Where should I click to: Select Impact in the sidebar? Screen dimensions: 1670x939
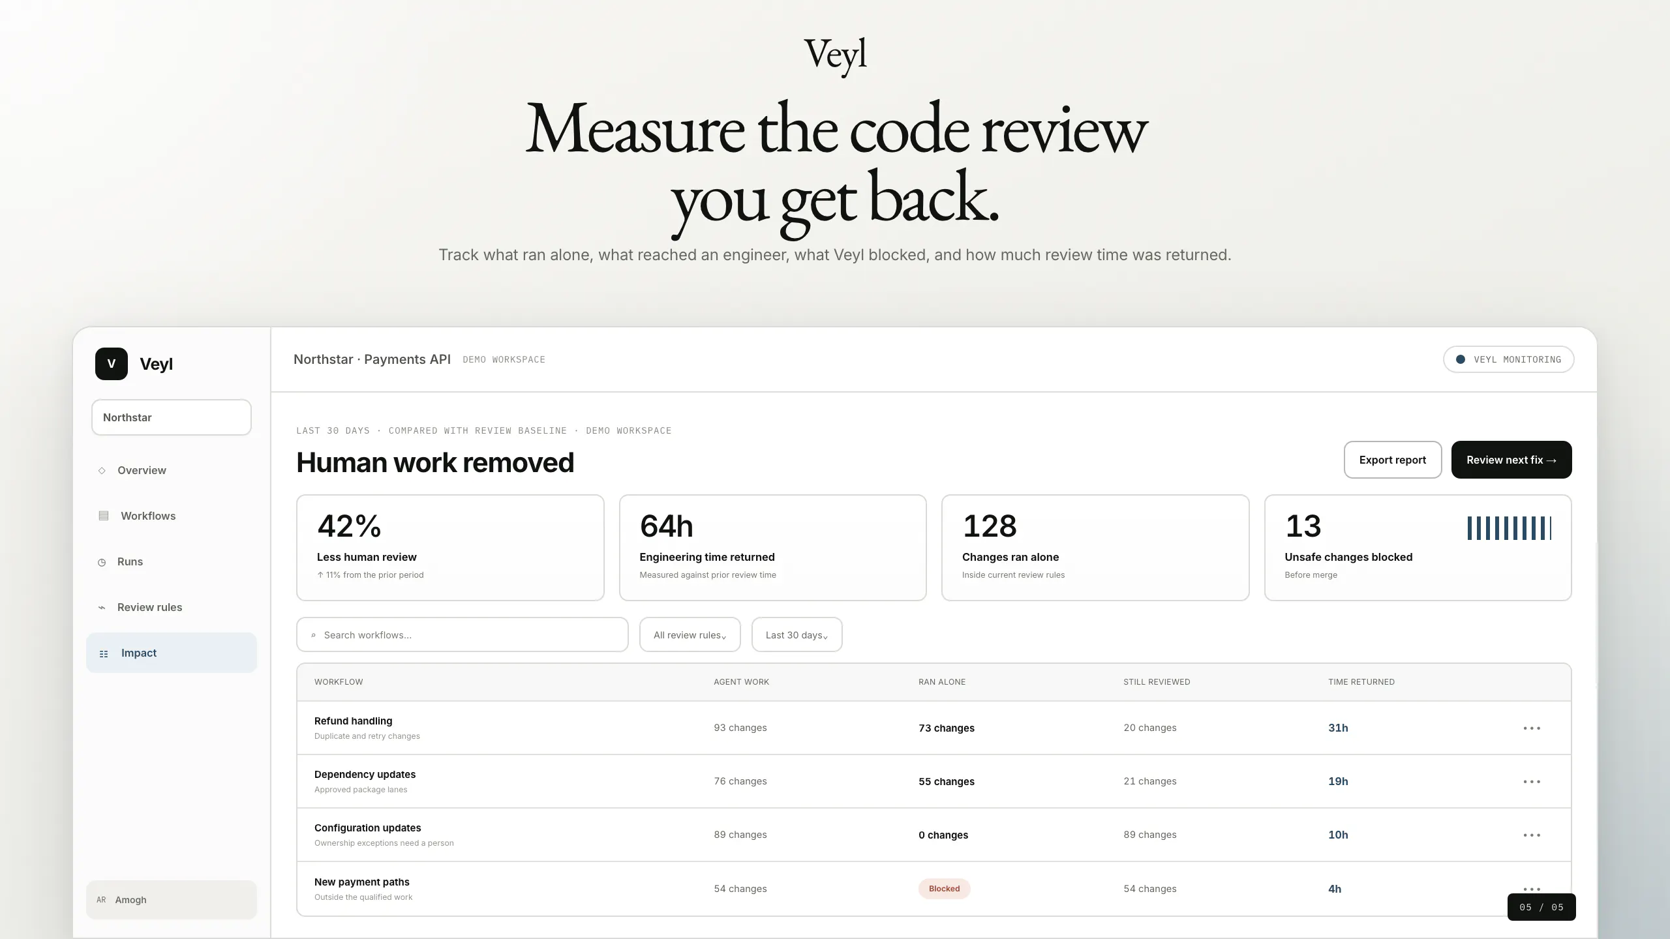(172, 653)
